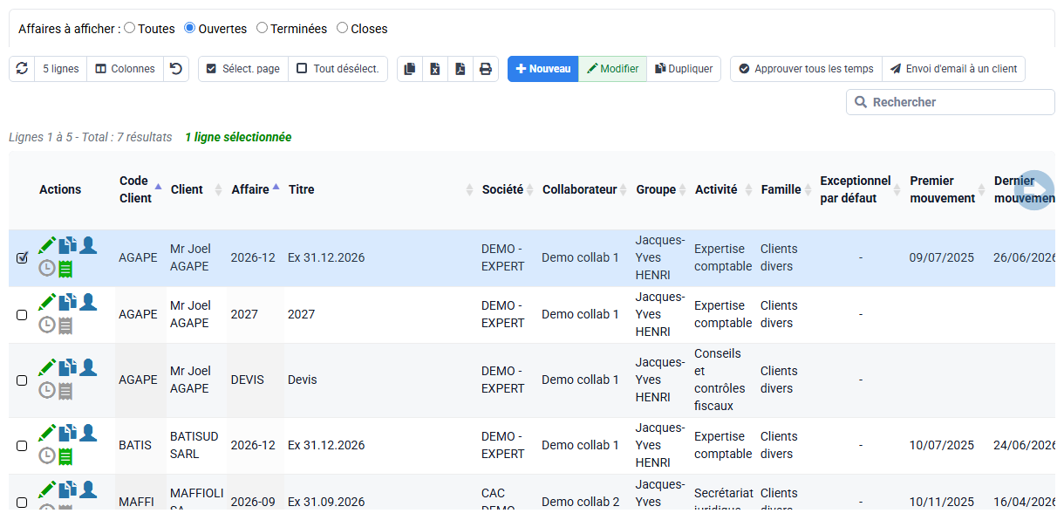Open the Colonnes visibility dropdown
The height and width of the screenshot is (527, 1064).
point(126,69)
